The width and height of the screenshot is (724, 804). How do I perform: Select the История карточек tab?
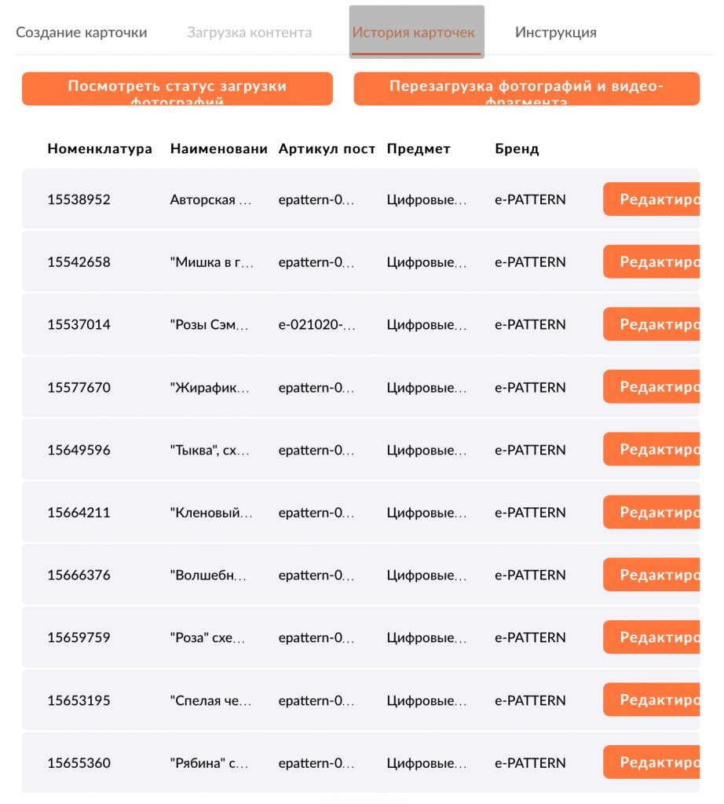(x=414, y=32)
